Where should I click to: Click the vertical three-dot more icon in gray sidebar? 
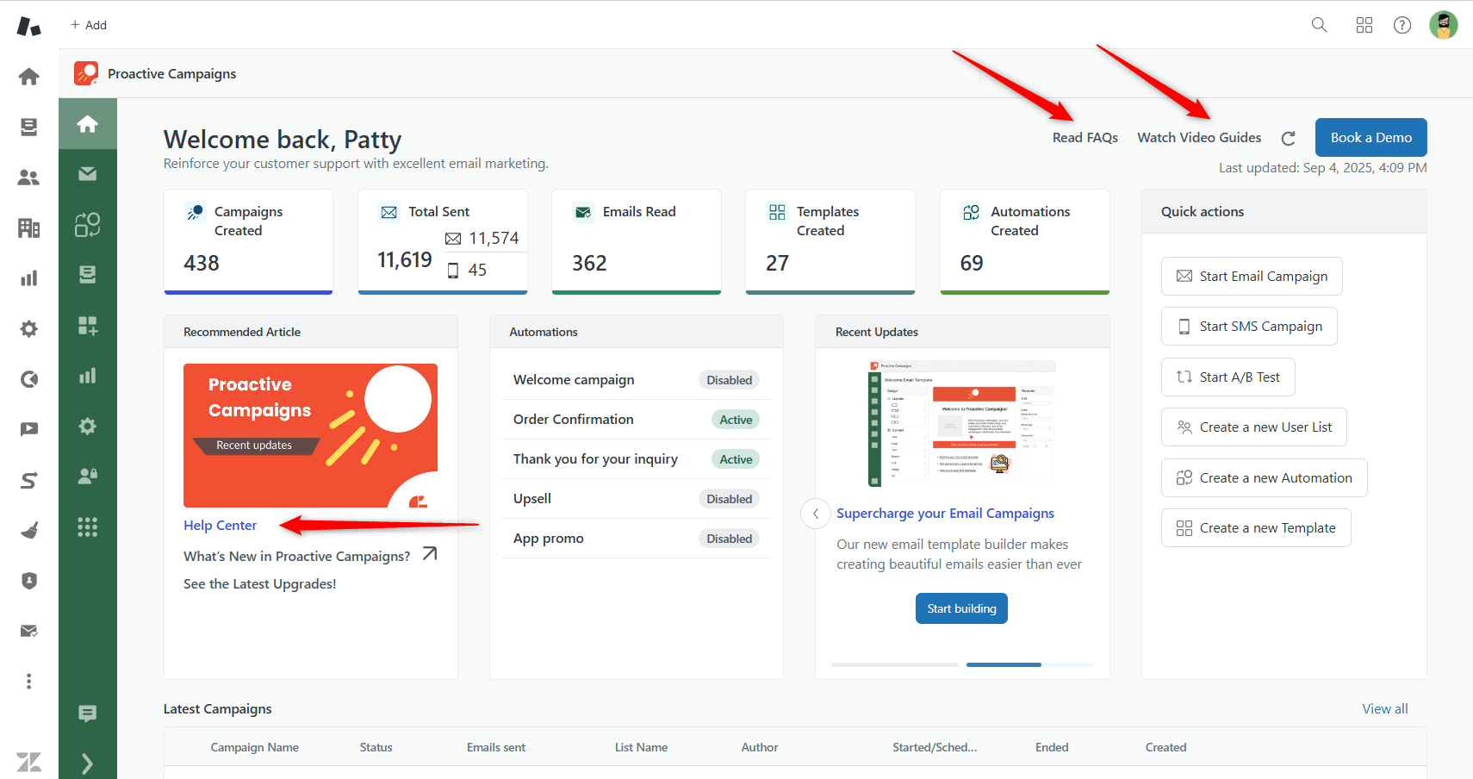point(29,682)
